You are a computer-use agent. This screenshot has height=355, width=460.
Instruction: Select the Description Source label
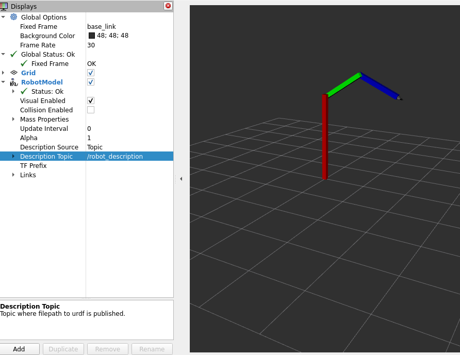(x=49, y=147)
